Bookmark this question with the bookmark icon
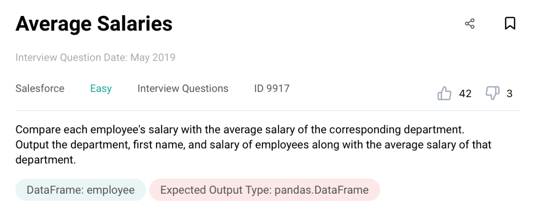Image resolution: width=542 pixels, height=210 pixels. click(510, 23)
